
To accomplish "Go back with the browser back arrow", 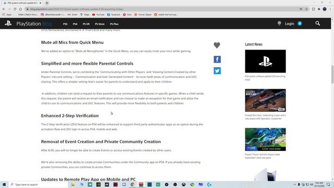I will pyautogui.click(x=4, y=9).
